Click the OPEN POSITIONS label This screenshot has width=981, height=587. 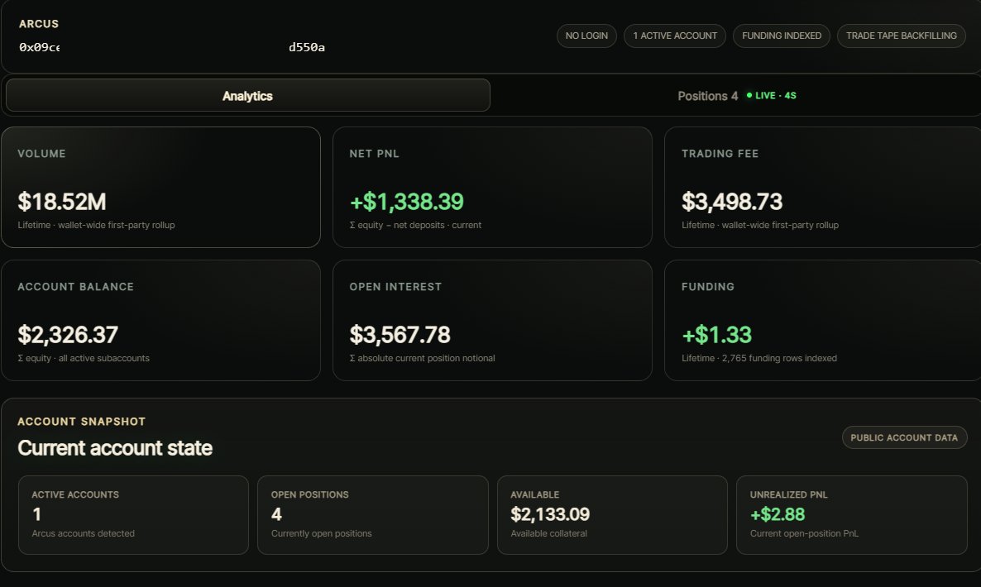click(x=309, y=494)
